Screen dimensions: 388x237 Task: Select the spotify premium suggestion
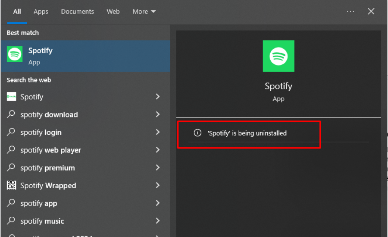point(85,168)
